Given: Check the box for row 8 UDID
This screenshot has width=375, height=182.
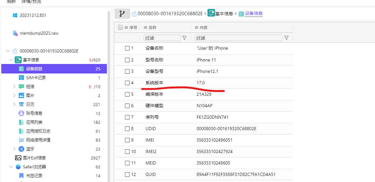Looking at the screenshot, I should [127, 129].
